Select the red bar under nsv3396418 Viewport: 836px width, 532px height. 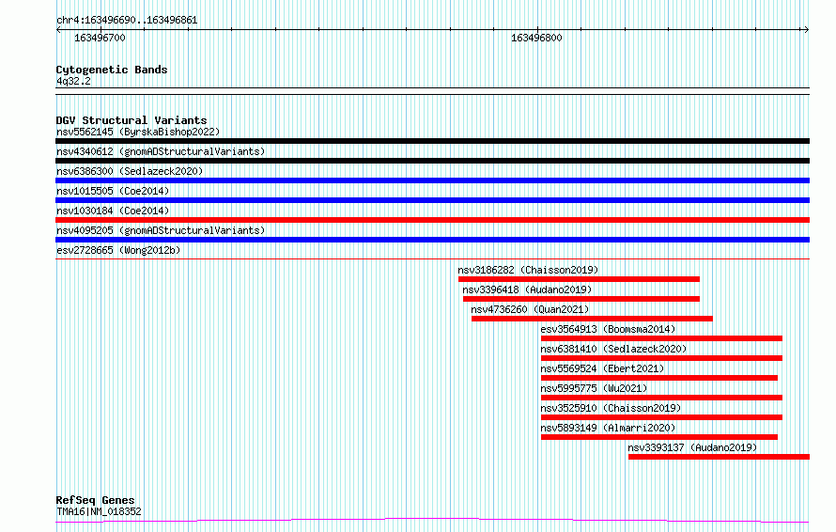point(581,299)
